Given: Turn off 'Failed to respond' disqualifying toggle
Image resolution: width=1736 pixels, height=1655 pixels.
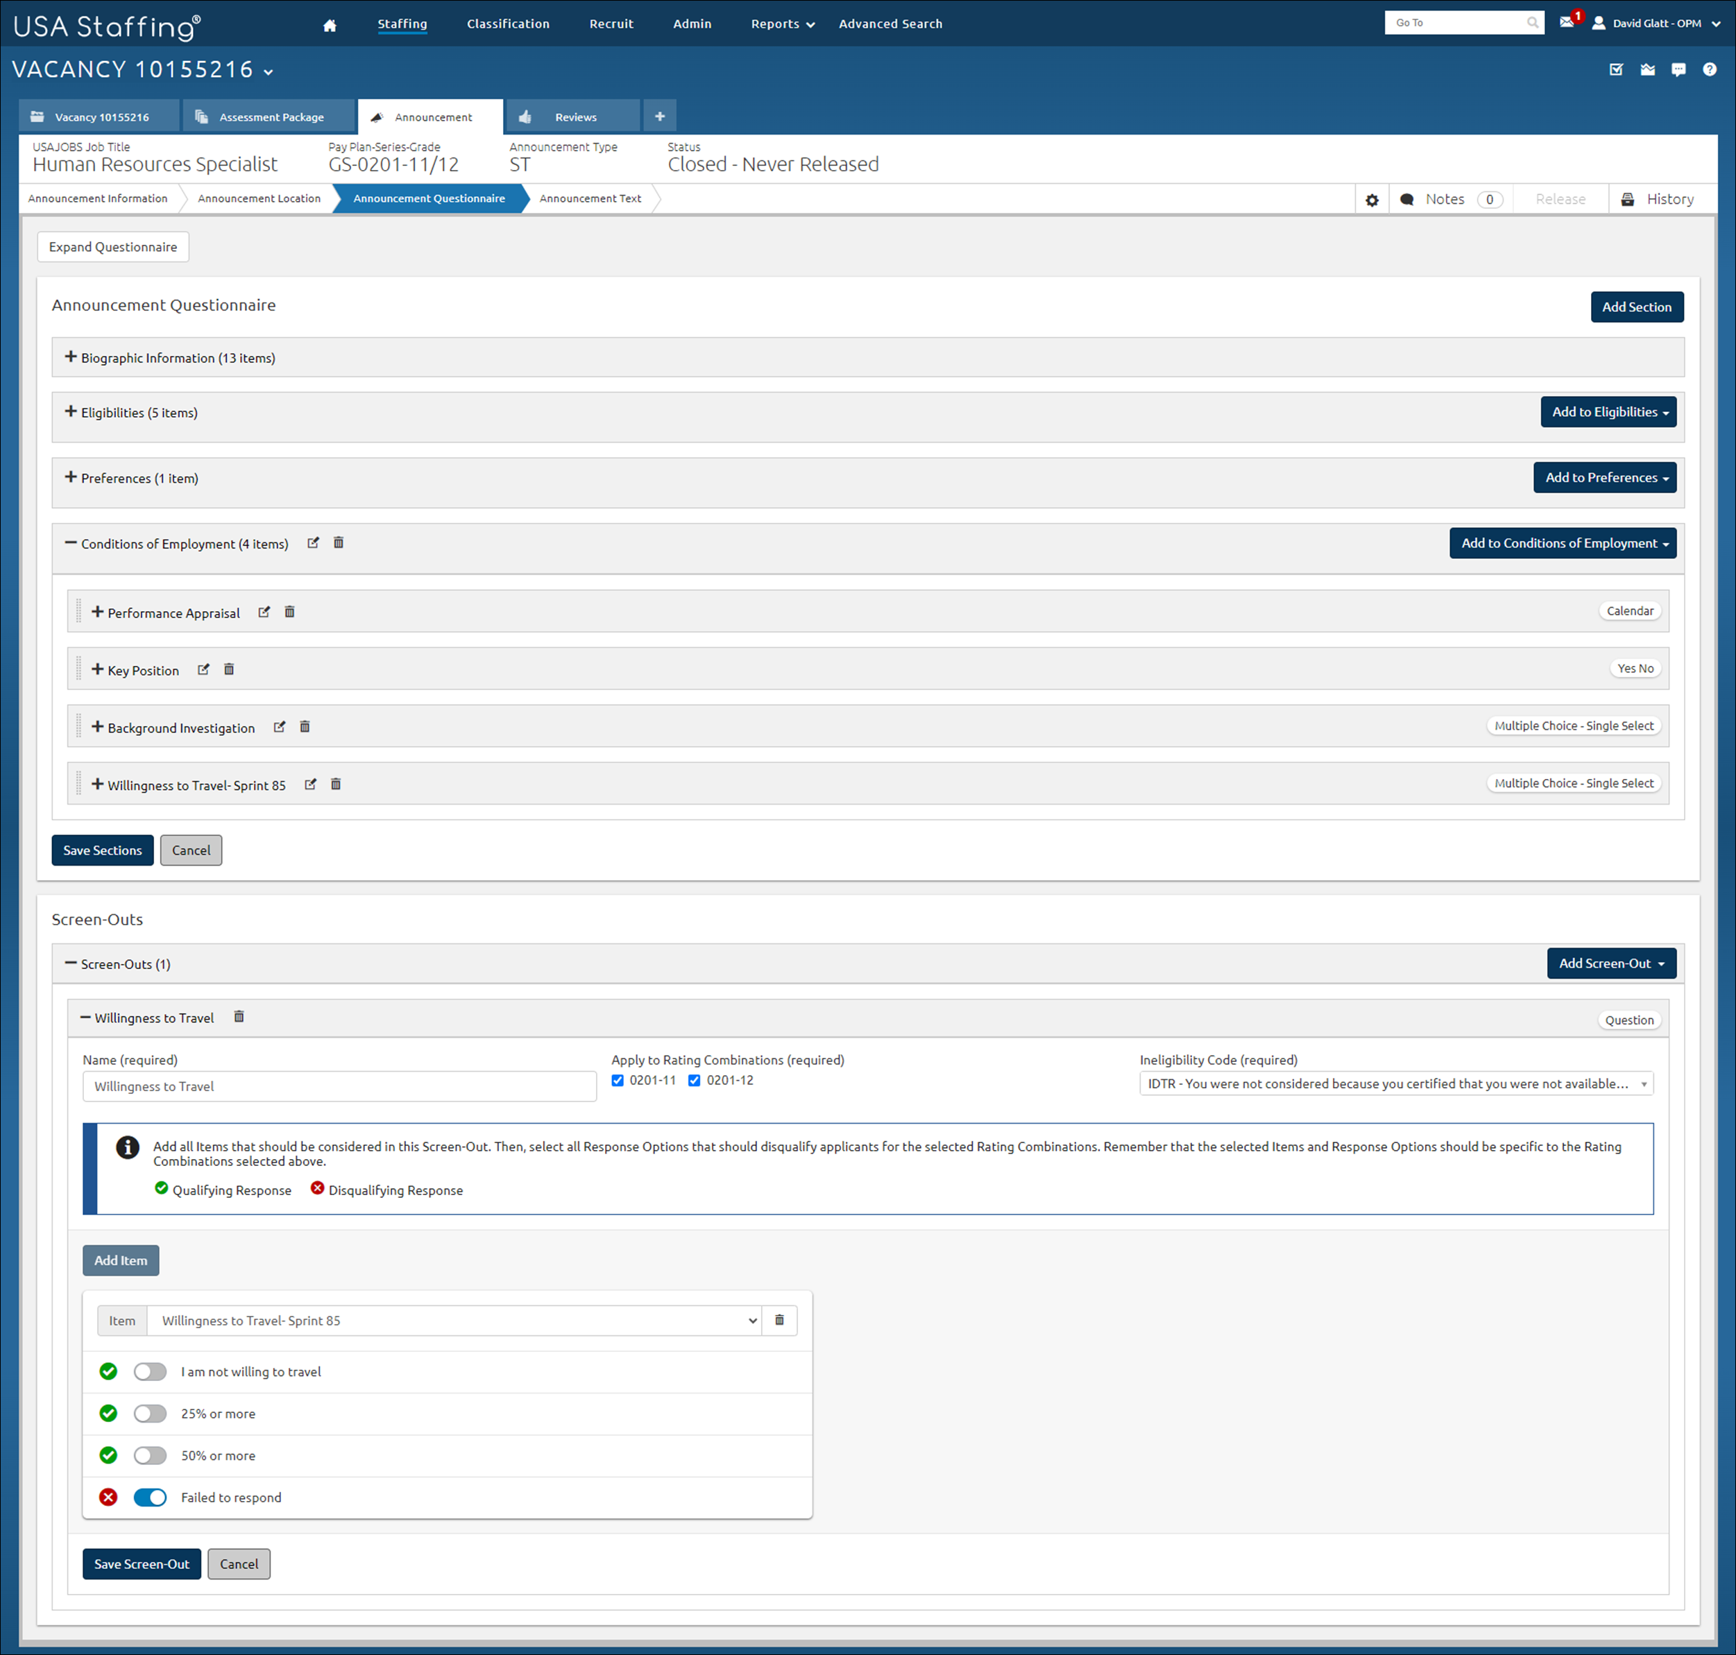Looking at the screenshot, I should (x=150, y=1498).
